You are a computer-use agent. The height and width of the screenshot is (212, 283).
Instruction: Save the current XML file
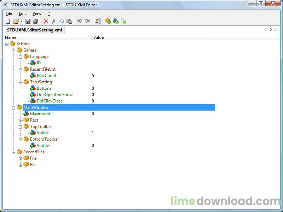click(x=28, y=21)
